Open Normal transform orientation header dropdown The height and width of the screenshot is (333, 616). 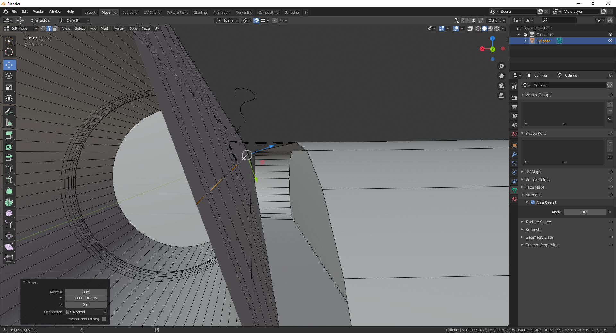point(227,20)
